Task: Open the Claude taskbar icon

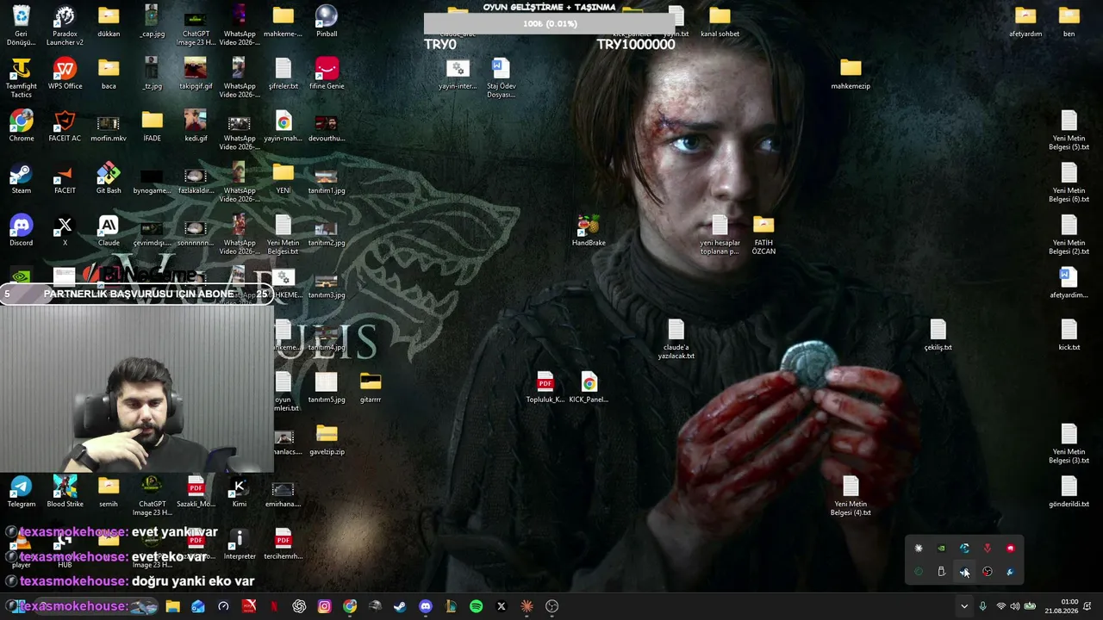Action: point(527,606)
